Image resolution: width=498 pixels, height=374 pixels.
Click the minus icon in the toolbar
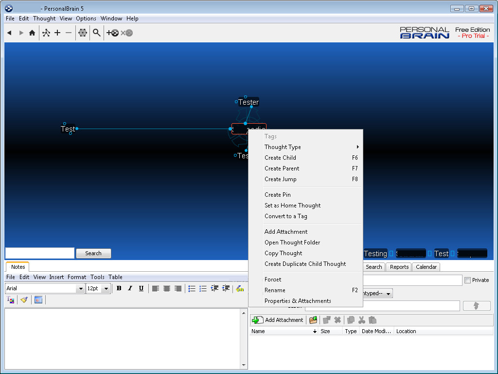pyautogui.click(x=68, y=33)
